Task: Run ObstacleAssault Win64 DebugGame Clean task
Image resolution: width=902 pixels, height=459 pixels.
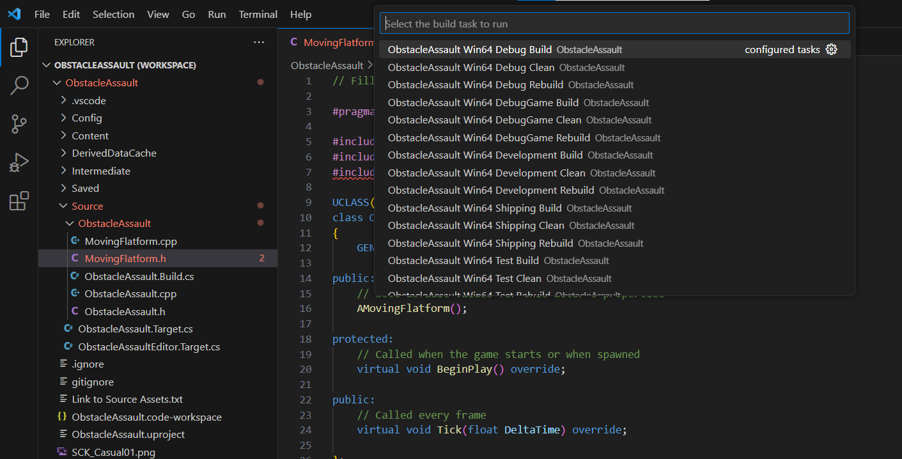Action: tap(614, 120)
